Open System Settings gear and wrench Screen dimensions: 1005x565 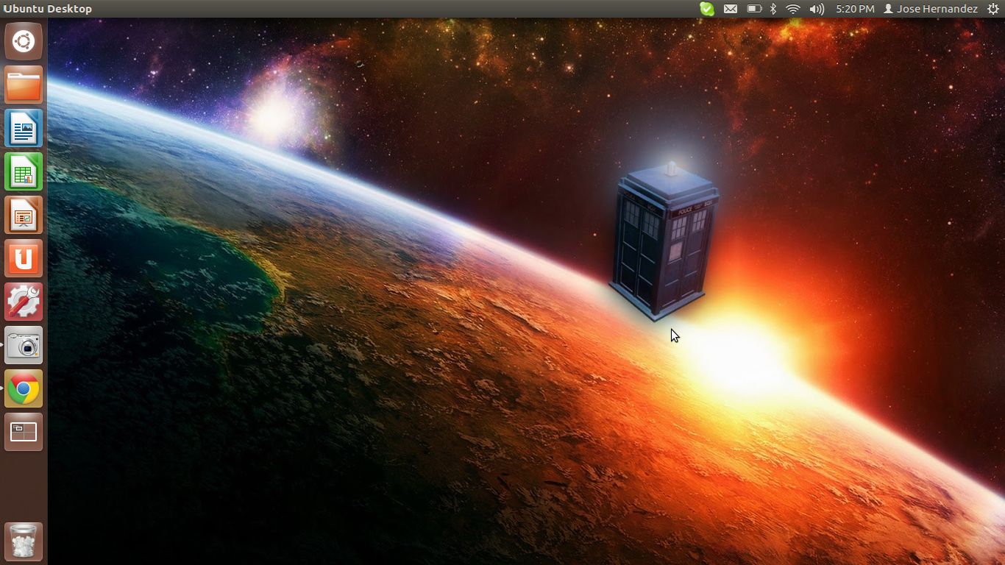(24, 302)
